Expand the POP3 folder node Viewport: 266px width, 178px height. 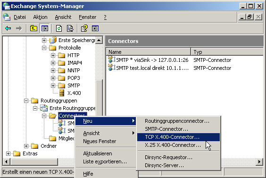coord(53,78)
